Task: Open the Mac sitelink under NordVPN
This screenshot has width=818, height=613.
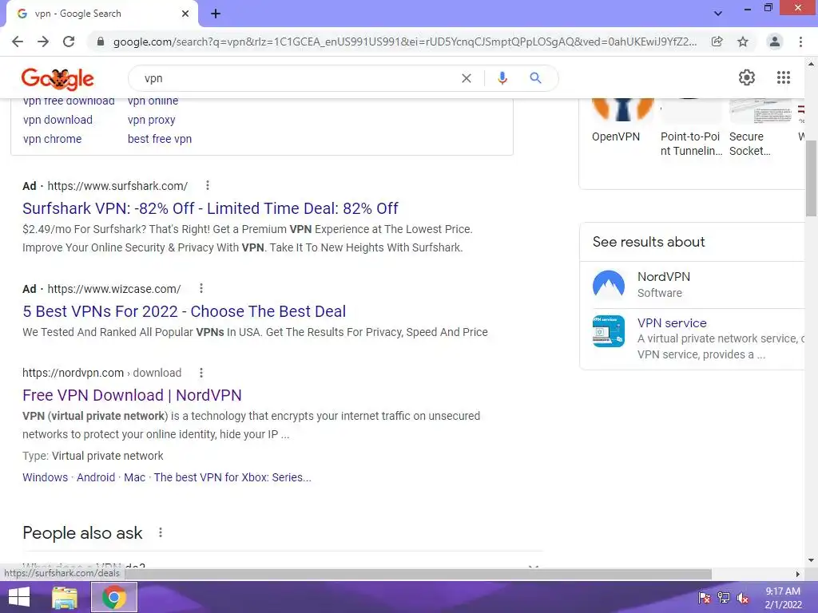Action: pos(134,477)
